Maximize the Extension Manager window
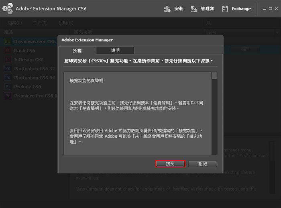 271,8
